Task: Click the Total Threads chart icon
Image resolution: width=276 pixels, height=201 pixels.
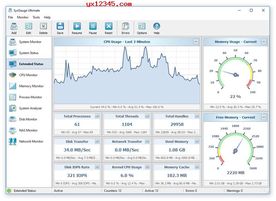Action: click(x=147, y=116)
